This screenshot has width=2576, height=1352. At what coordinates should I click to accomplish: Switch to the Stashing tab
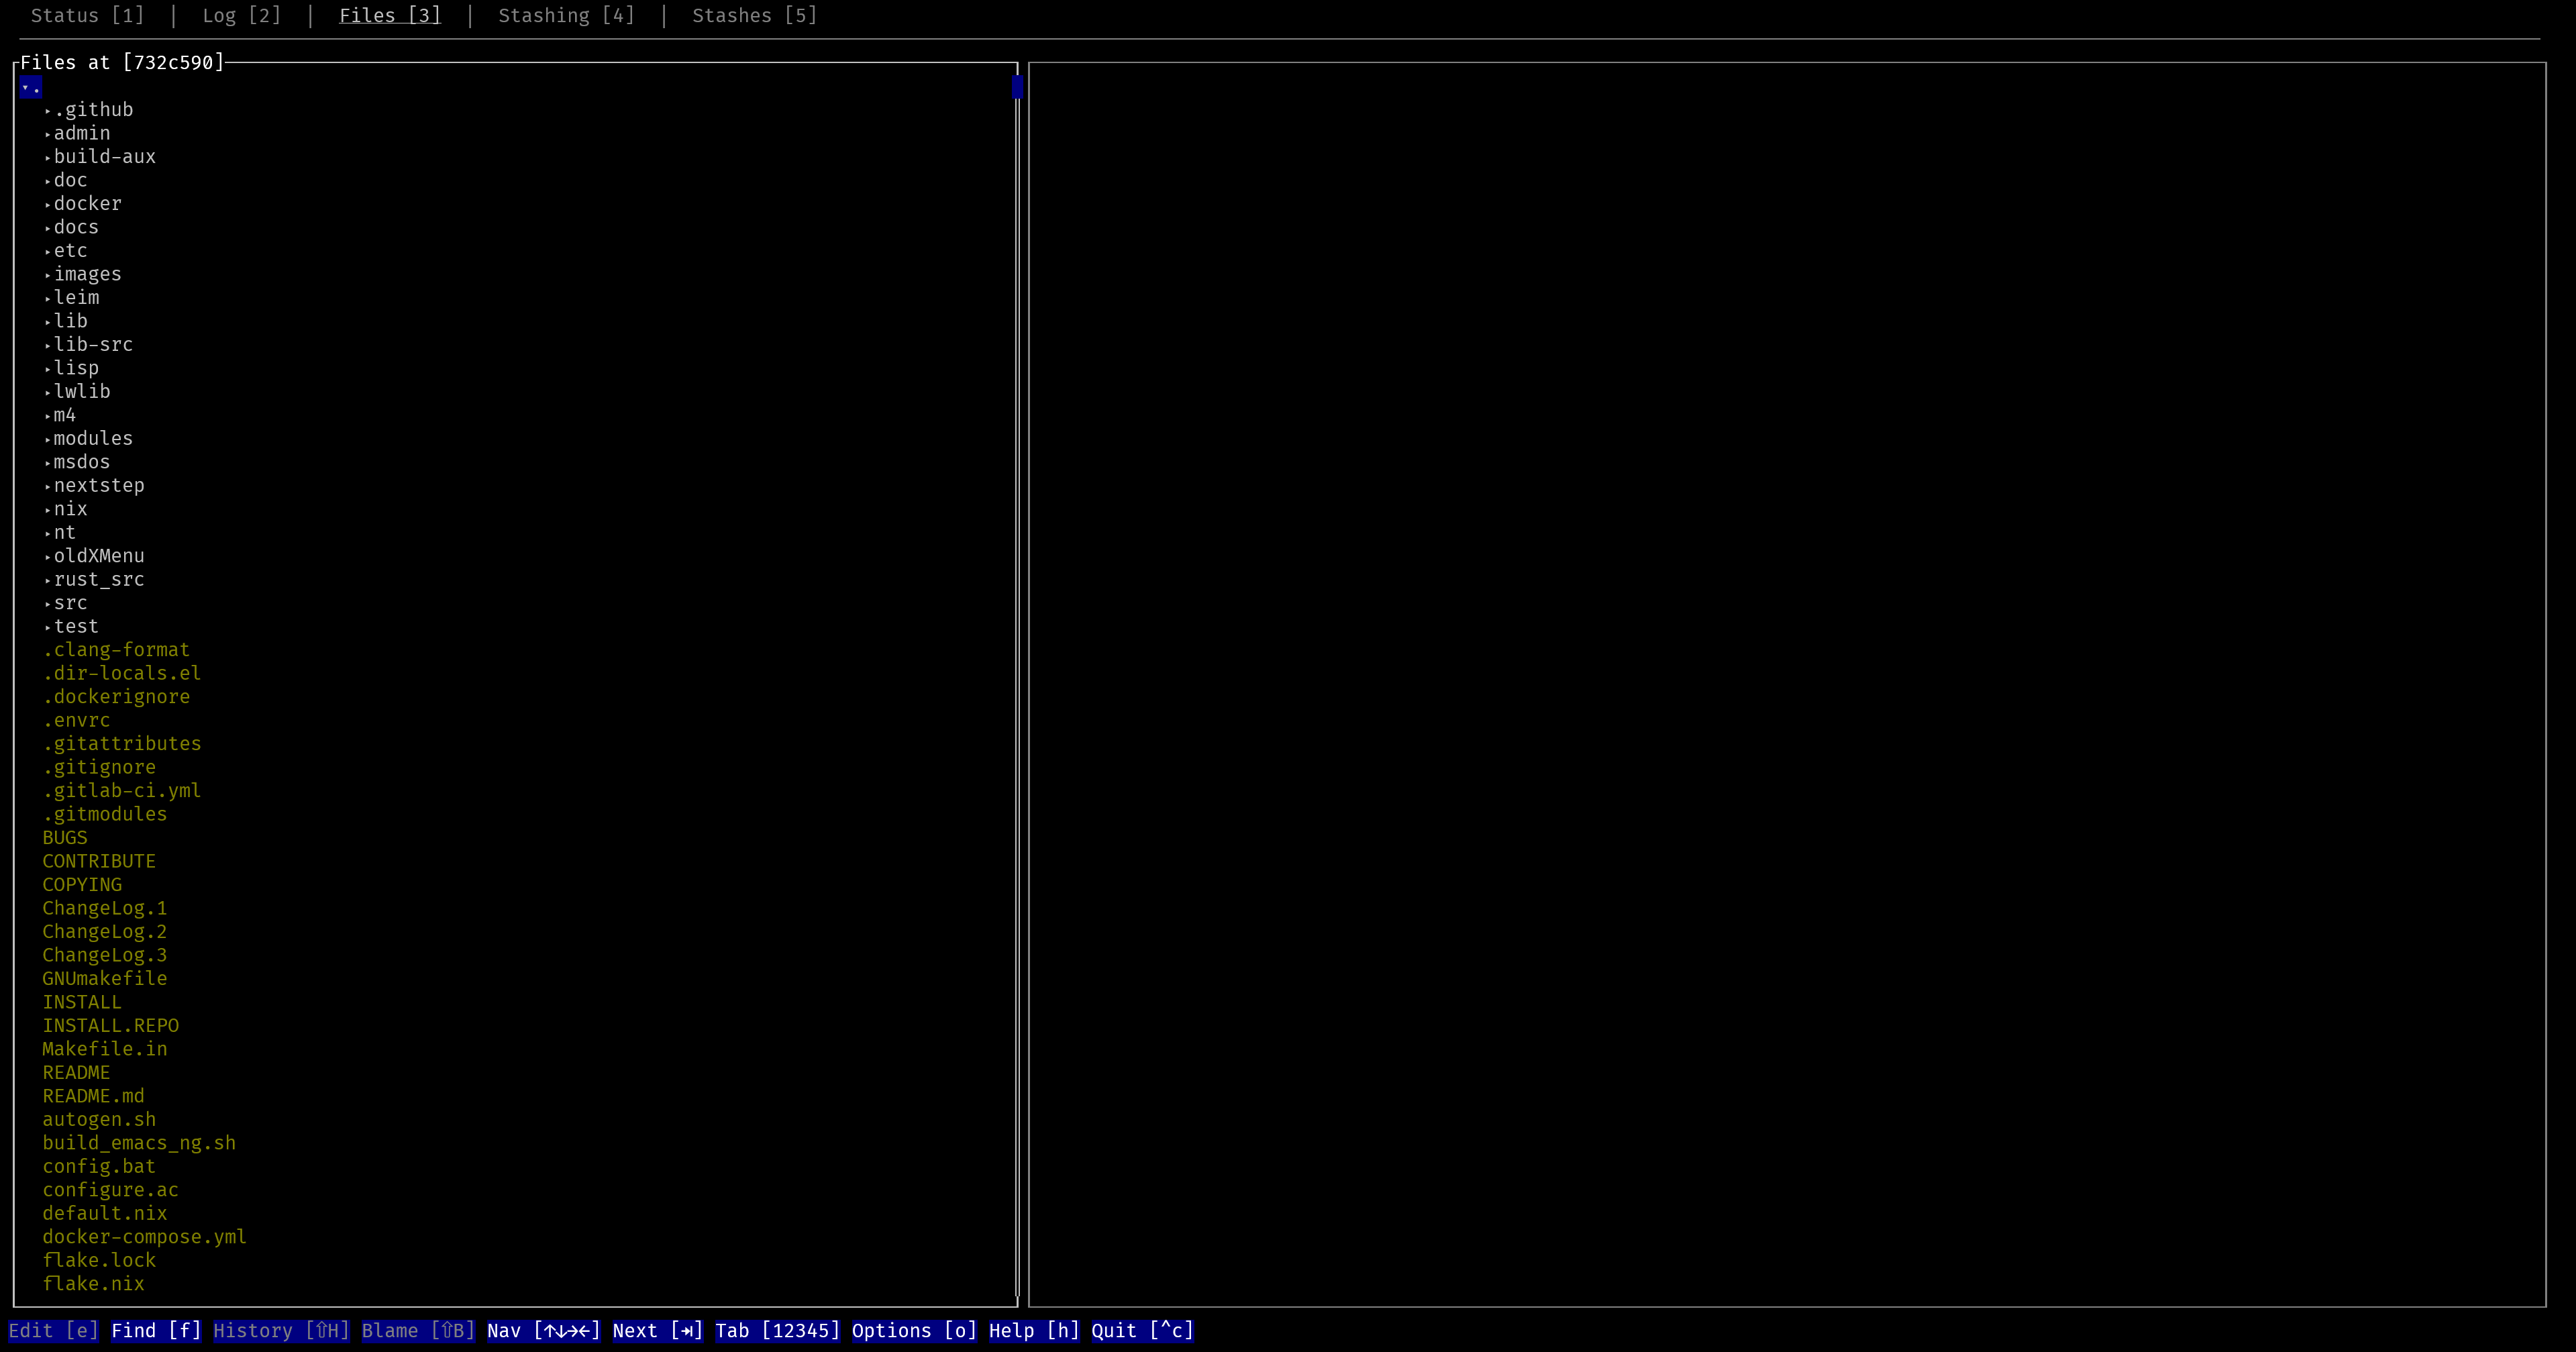point(565,15)
